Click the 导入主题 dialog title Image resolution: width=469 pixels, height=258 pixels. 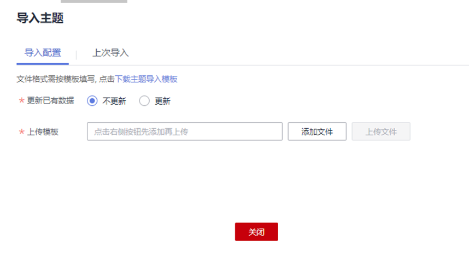[40, 18]
